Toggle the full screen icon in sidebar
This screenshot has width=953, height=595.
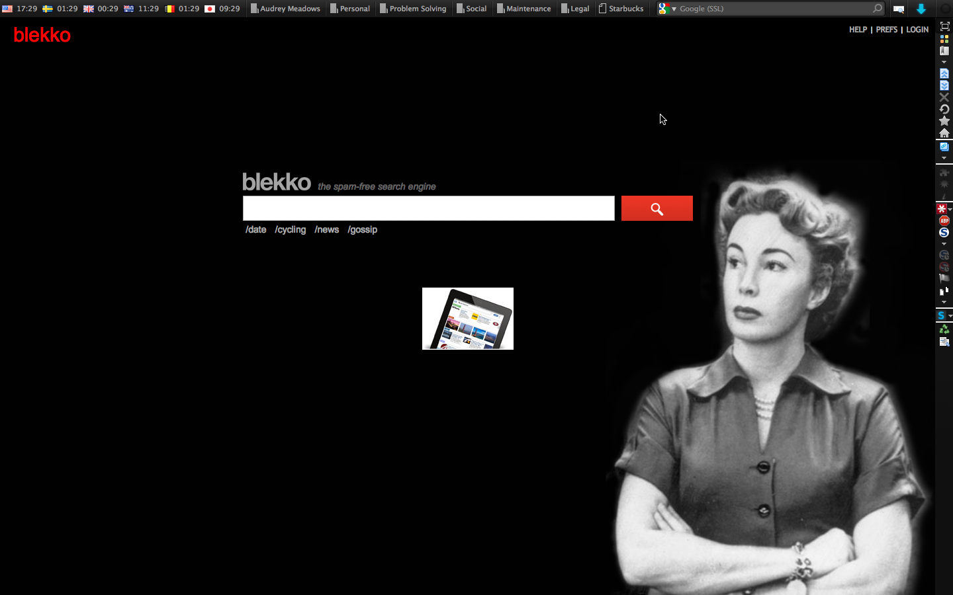[x=944, y=26]
